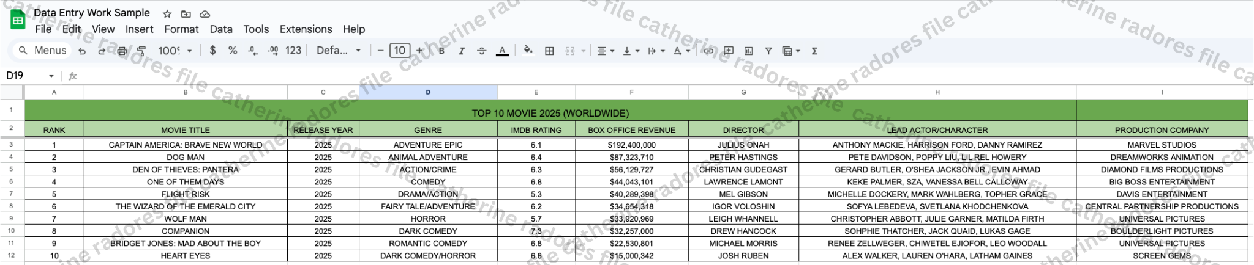This screenshot has height=265, width=1254.
Task: Format as currency with dollar button
Action: pyautogui.click(x=212, y=51)
